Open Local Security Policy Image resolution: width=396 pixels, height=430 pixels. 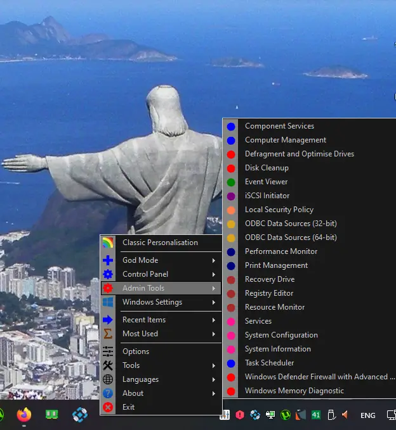click(310, 210)
